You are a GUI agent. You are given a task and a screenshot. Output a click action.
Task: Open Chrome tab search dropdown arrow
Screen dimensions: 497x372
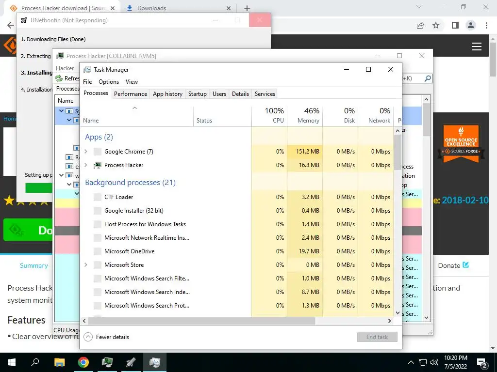coord(419,7)
